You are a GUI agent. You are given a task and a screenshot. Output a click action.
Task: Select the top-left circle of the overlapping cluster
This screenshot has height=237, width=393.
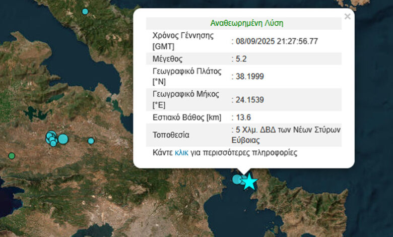click(49, 135)
